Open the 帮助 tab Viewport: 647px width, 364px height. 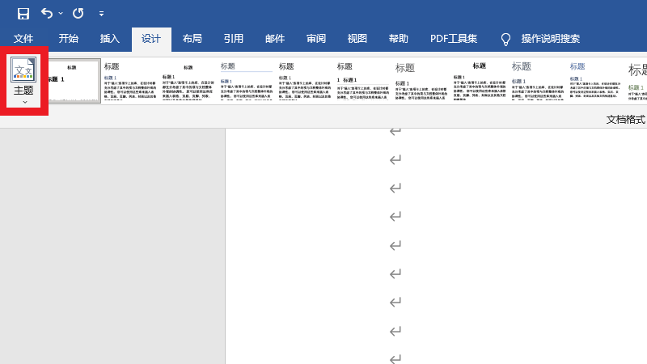tap(398, 39)
